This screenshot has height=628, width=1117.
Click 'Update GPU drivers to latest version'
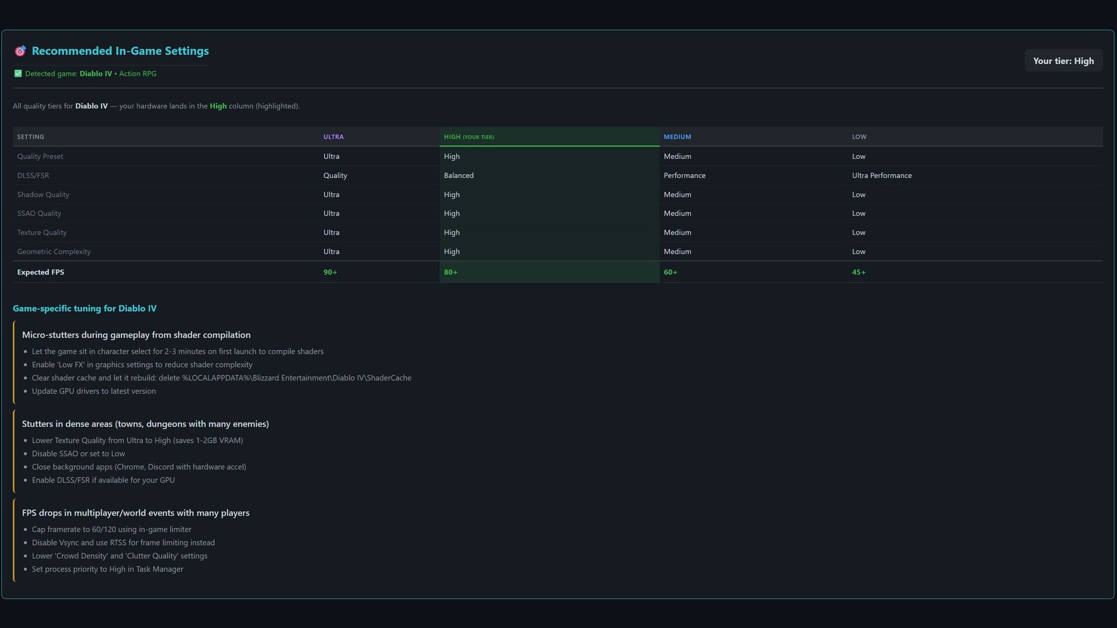pos(94,391)
